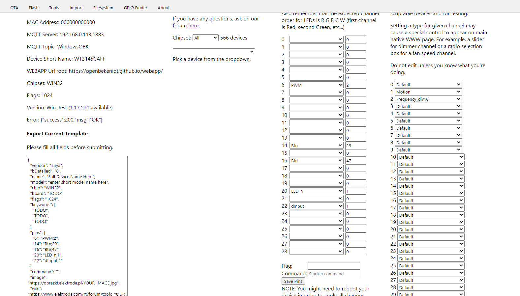Click the 'MAC Address: 000000000000' text
Image resolution: width=520 pixels, height=296 pixels.
[x=61, y=22]
